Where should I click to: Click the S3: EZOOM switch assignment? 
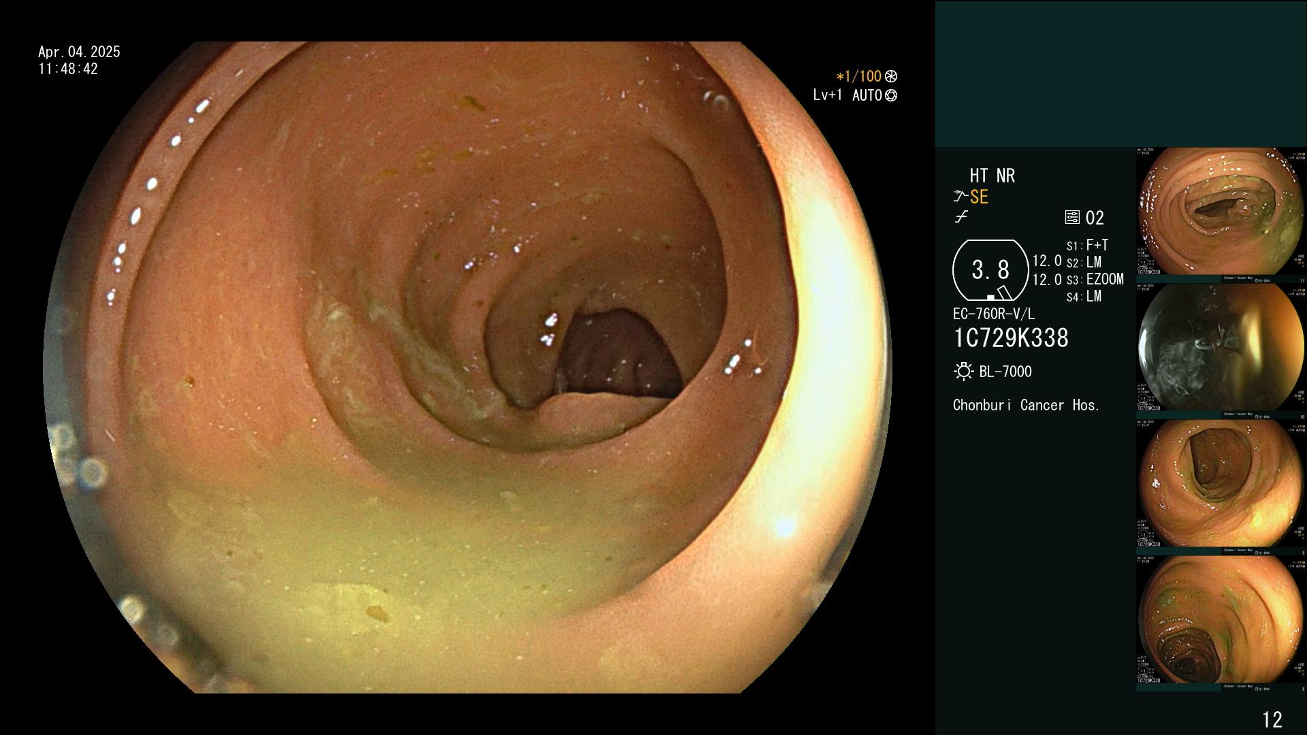1095,280
